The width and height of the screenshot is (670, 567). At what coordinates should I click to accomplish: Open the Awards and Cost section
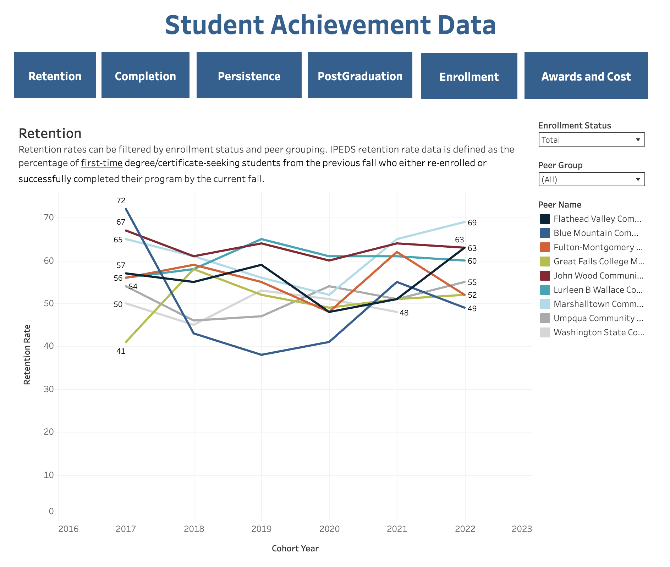(586, 76)
